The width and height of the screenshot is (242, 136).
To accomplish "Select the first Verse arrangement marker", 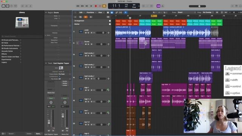I will 118,21.
